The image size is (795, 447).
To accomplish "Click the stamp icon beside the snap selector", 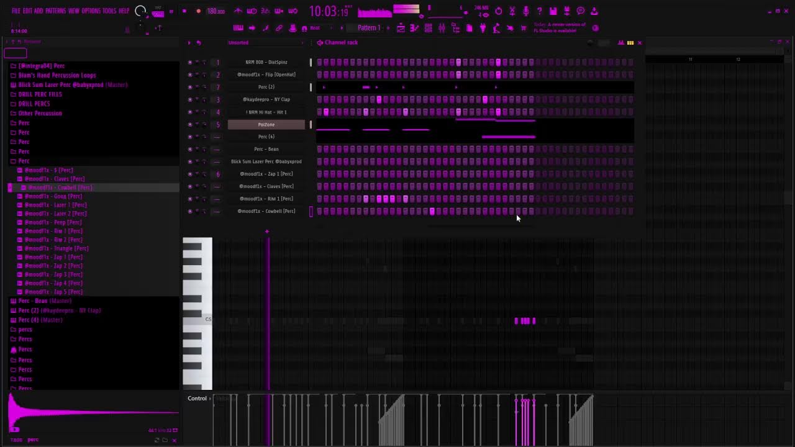I will click(293, 28).
